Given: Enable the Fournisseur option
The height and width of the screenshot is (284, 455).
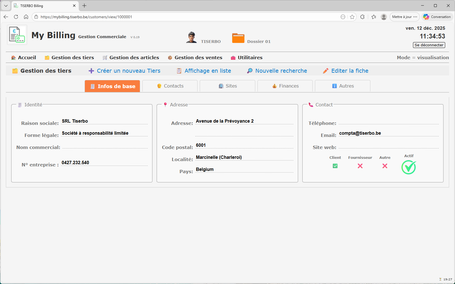Looking at the screenshot, I should pos(360,166).
